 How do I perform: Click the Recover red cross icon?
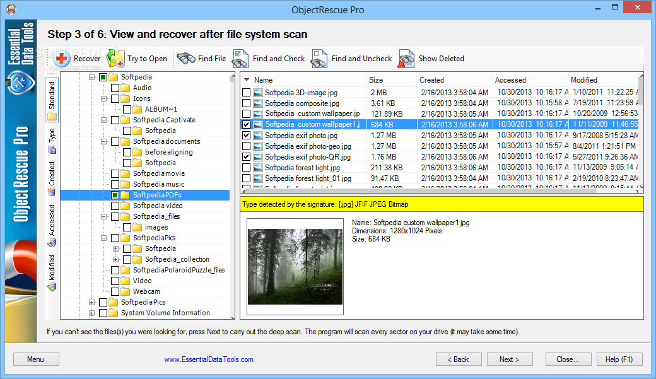[x=62, y=59]
